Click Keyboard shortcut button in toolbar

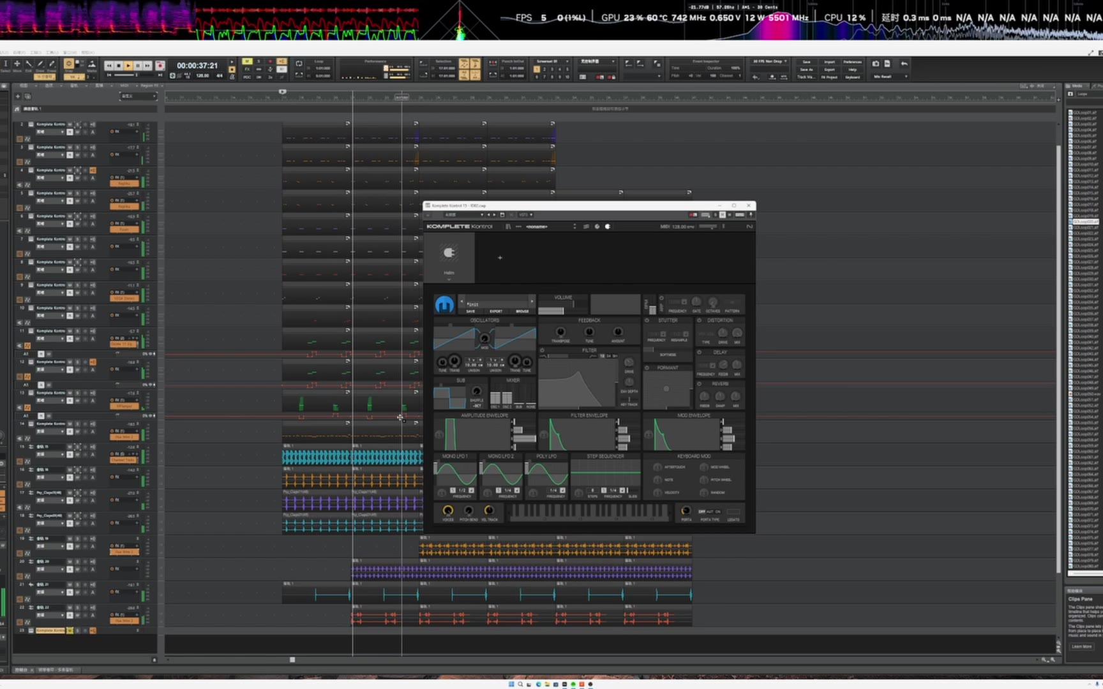852,77
